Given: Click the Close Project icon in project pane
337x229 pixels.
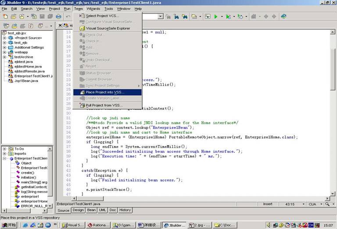Looking at the screenshot, I should pos(6,26).
